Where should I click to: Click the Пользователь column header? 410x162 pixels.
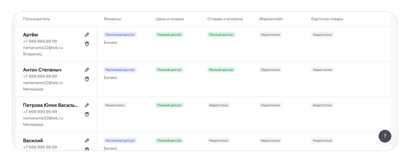pos(36,19)
